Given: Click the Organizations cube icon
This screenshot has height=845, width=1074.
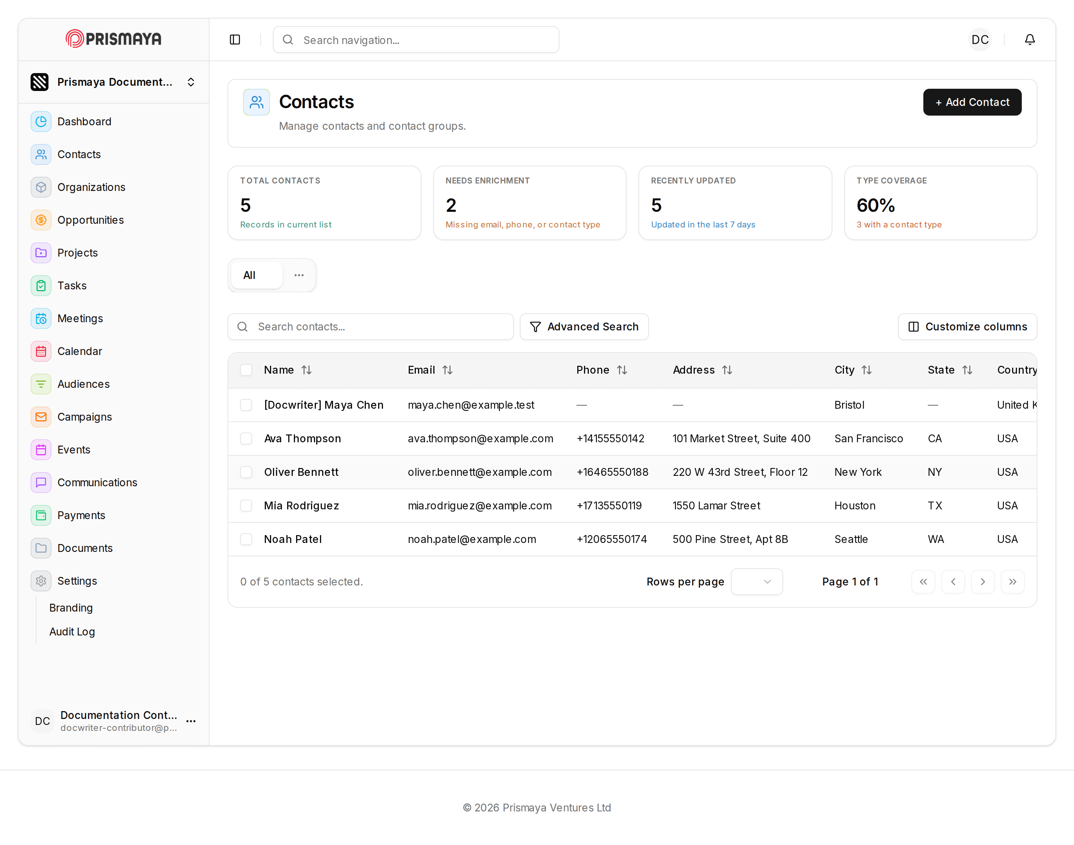Looking at the screenshot, I should 41,187.
